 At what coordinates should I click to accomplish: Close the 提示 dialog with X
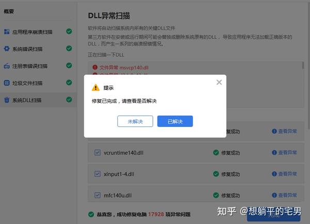point(219,82)
